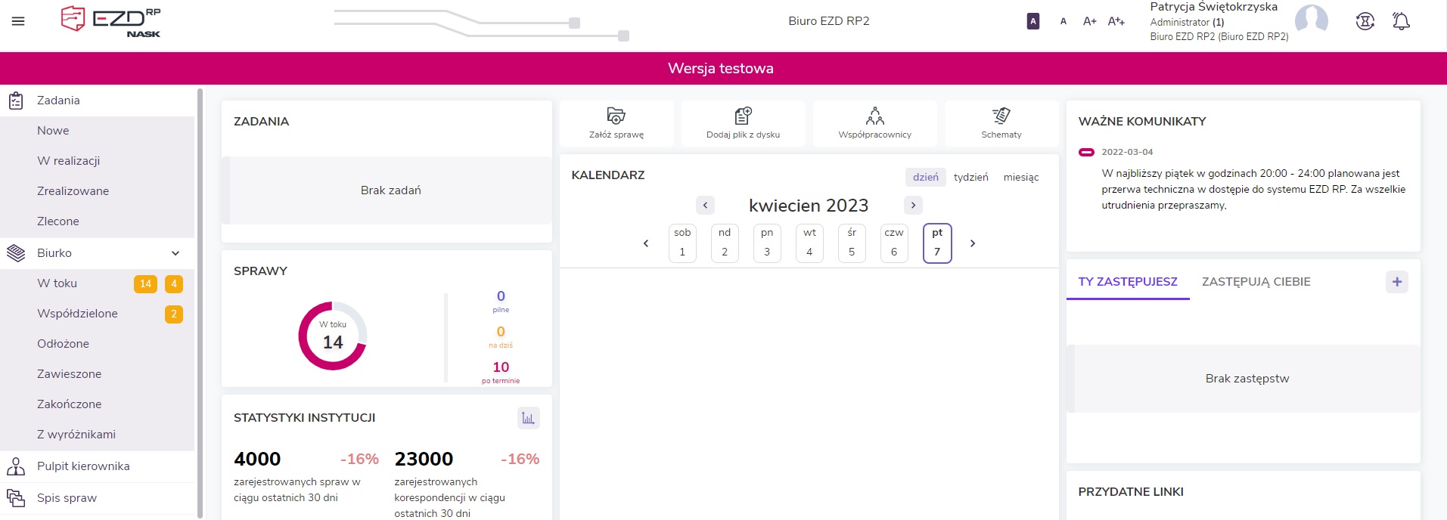Screen dimensions: 1447x520
Task: Go to previous month in calendar
Action: pyautogui.click(x=705, y=206)
